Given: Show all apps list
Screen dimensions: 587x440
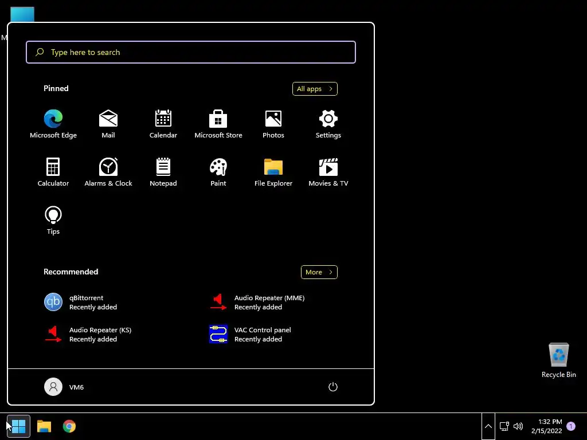Looking at the screenshot, I should [315, 89].
